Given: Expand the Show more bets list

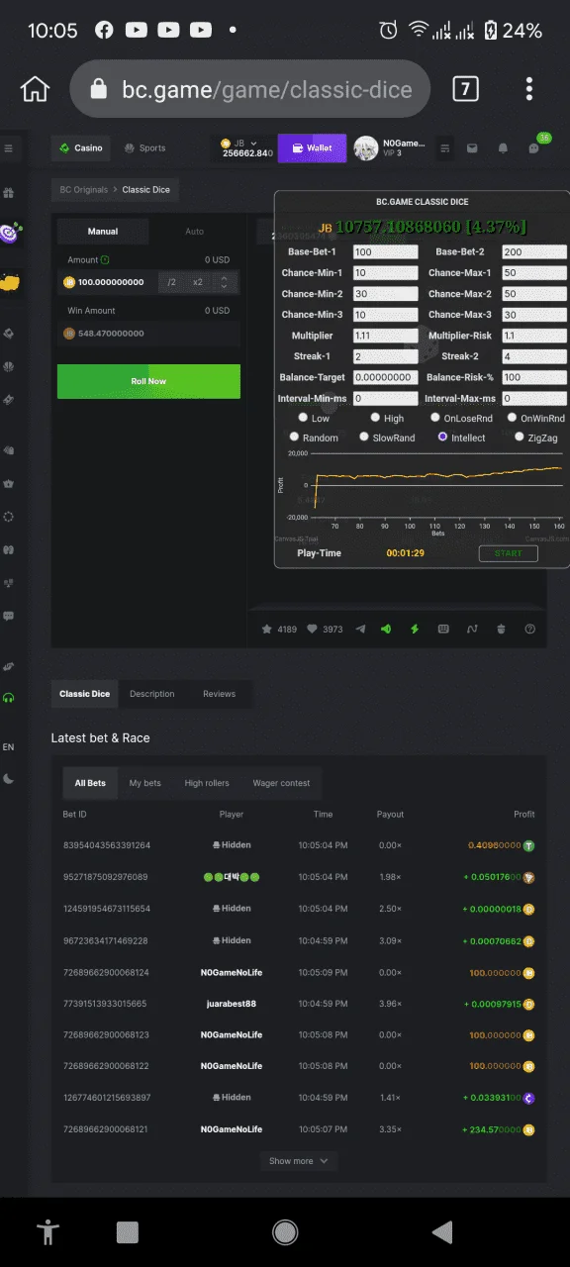Looking at the screenshot, I should (x=298, y=1161).
